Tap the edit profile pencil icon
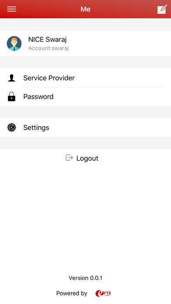The width and height of the screenshot is (171, 304). pos(162,9)
